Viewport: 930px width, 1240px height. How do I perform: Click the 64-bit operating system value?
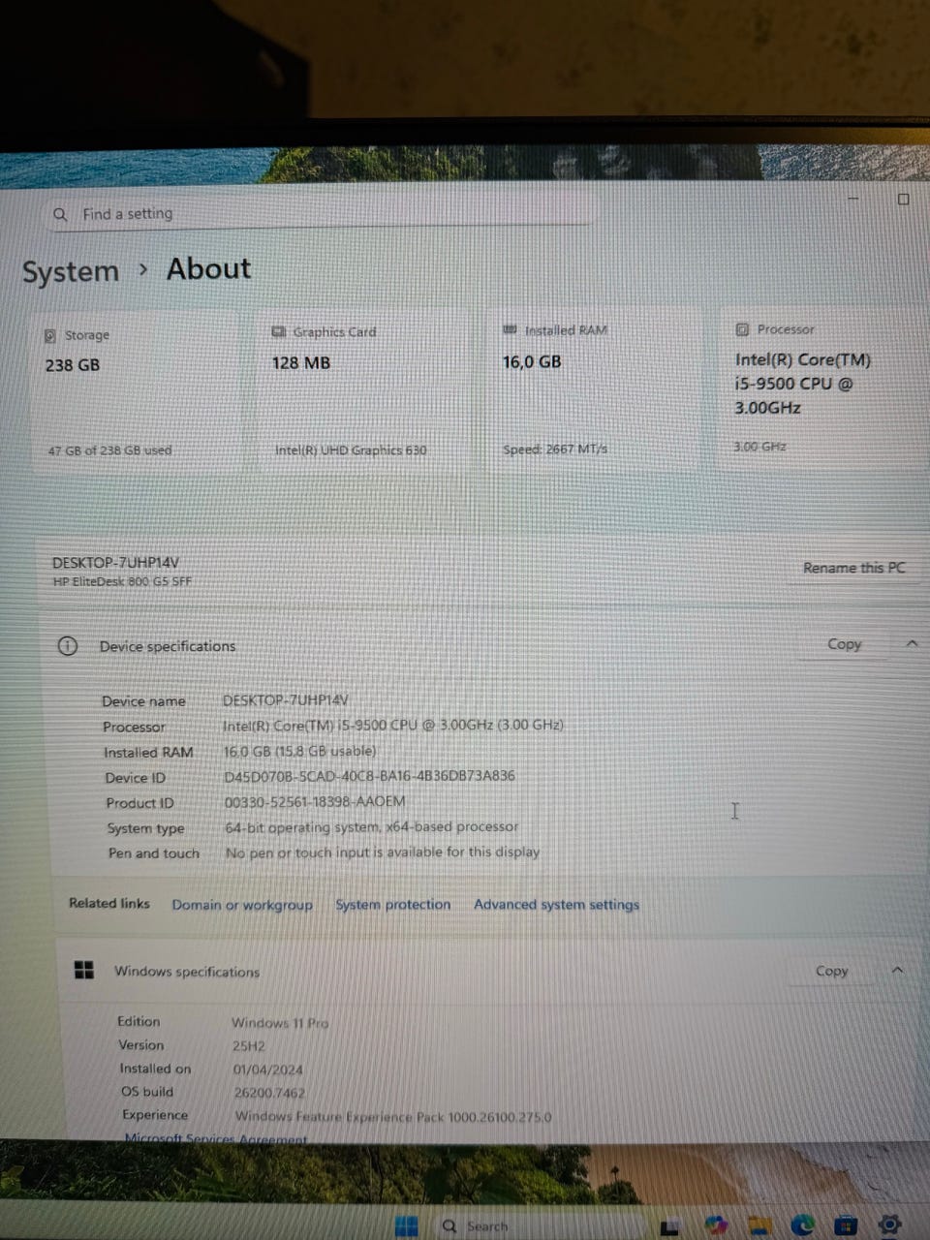371,827
